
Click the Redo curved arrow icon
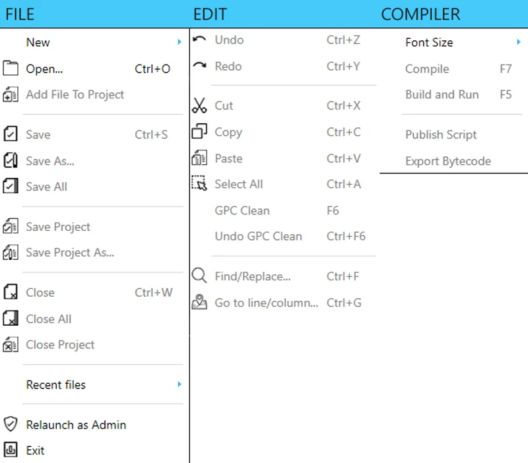[199, 66]
